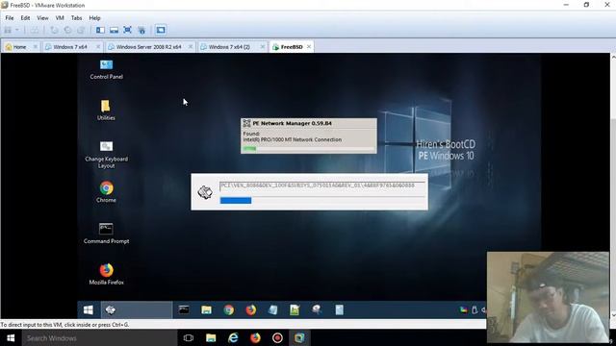
Task: Open File Explorer from guest taskbar
Action: 206,309
